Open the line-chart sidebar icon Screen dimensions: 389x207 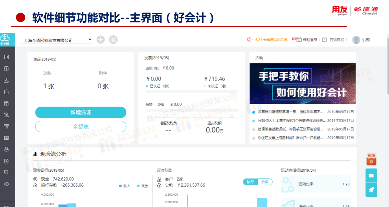[6, 80]
